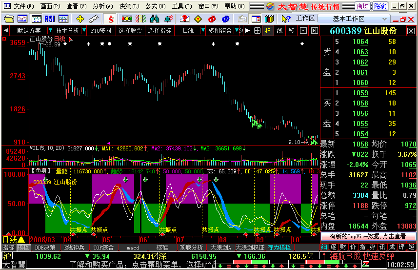Click 选择指标 button
Viewport: 418px width, 270px height.
click(159, 31)
